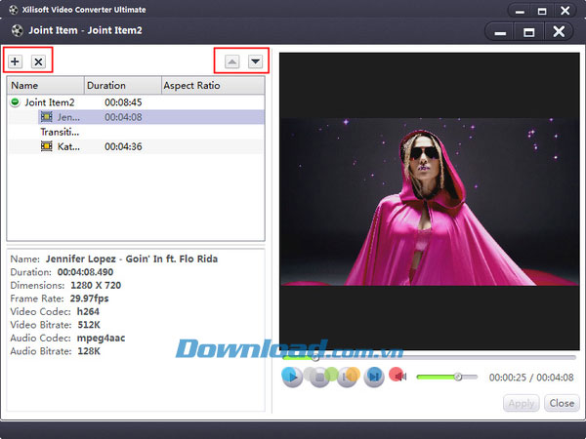Select the Kat... clip row

point(136,146)
